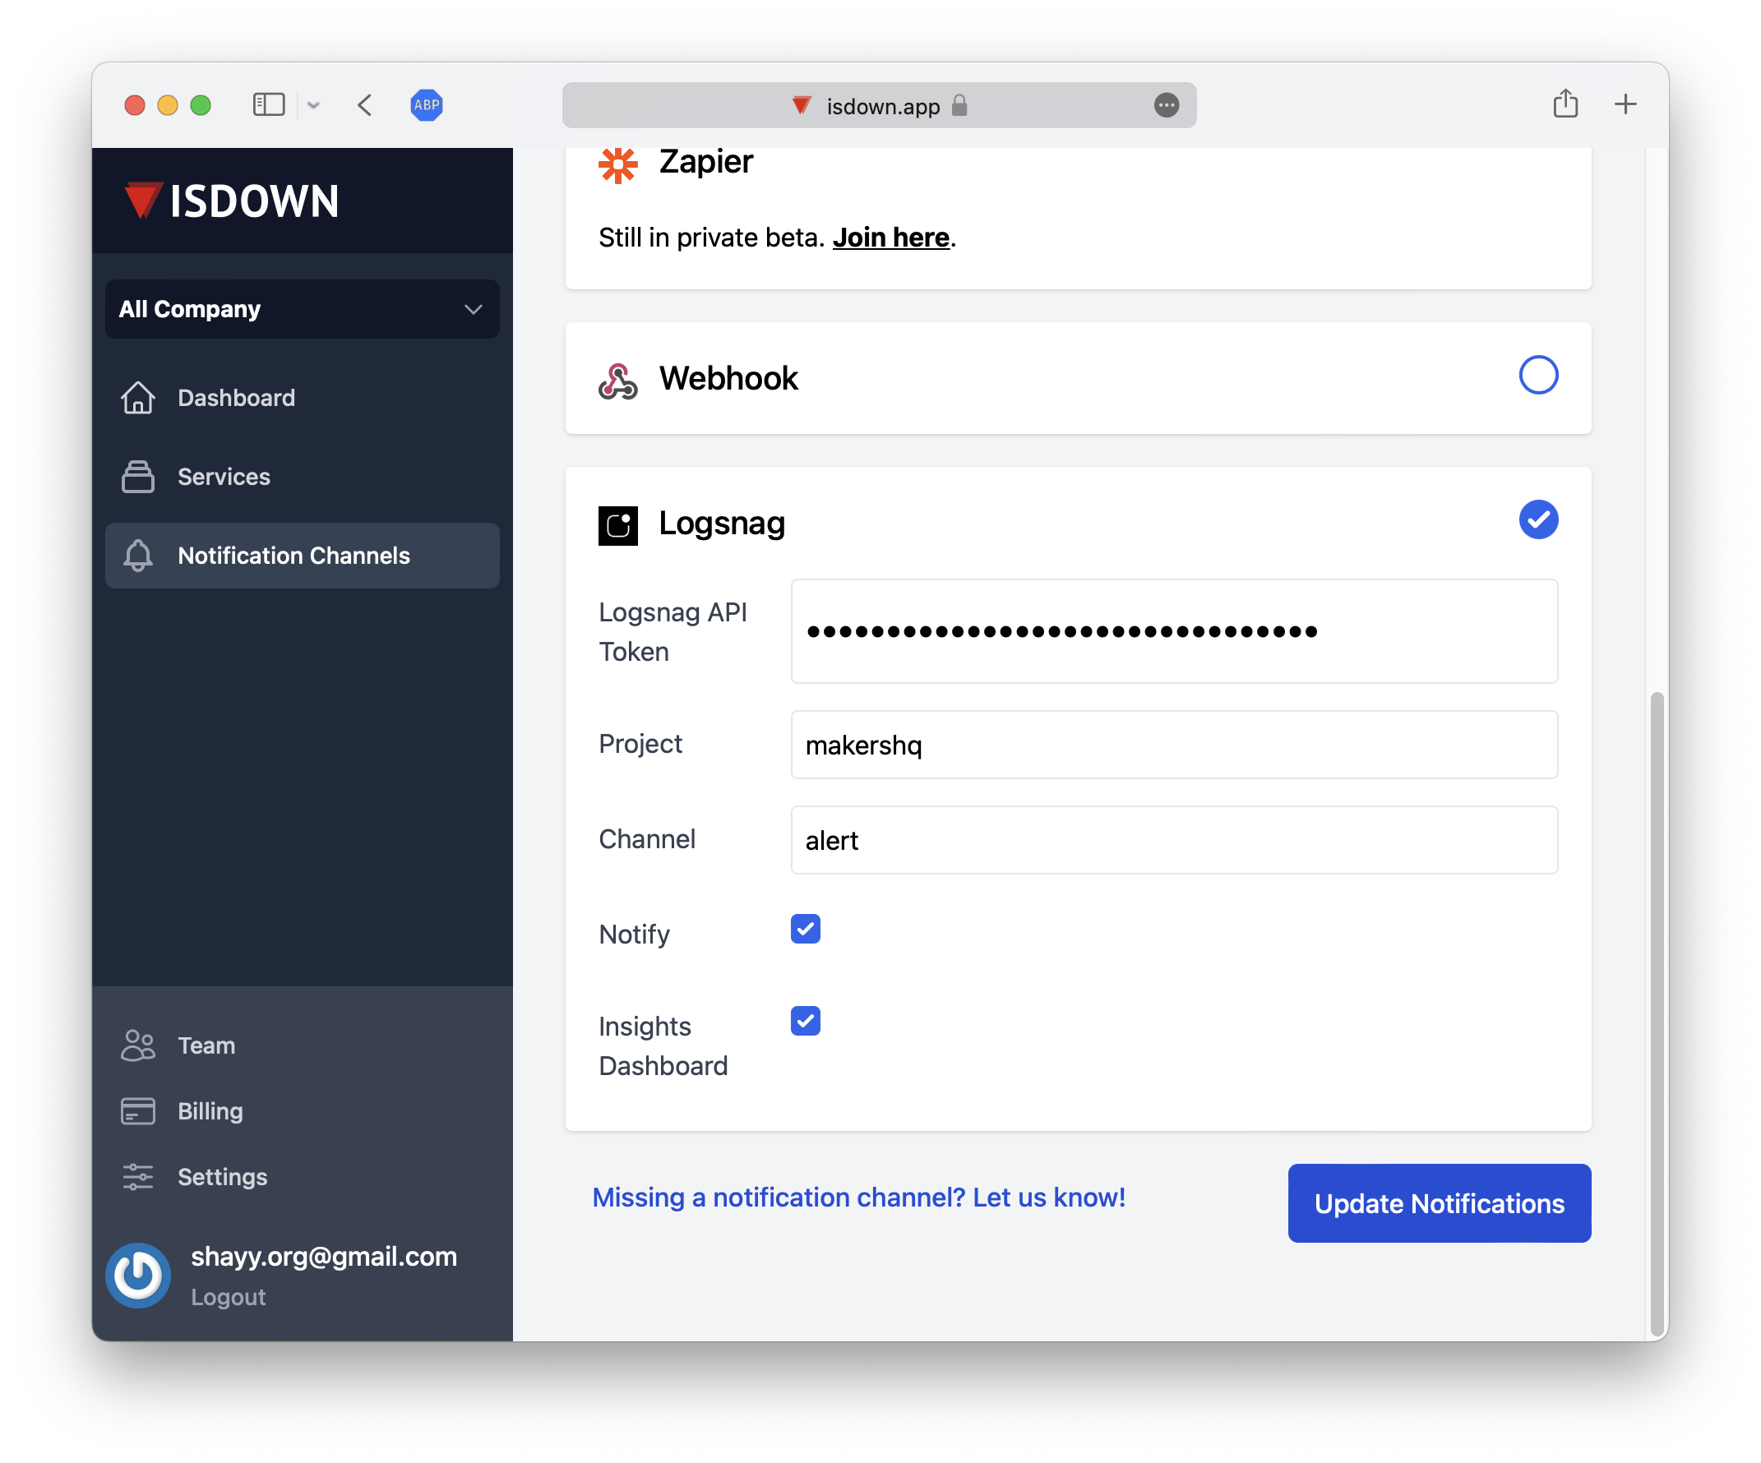The height and width of the screenshot is (1463, 1761).
Task: Toggle the Safari sidebar icon
Action: 268,105
